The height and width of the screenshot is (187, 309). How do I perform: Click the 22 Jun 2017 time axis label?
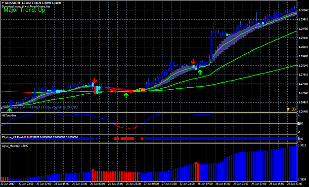pos(8,184)
